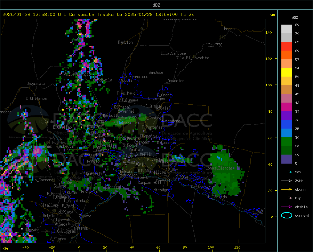Click the eburn yellow arrow legend icon
313x252 pixels.
pyautogui.click(x=287, y=190)
